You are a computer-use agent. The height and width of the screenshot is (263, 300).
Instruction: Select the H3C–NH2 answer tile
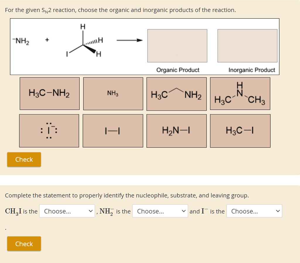coord(49,93)
